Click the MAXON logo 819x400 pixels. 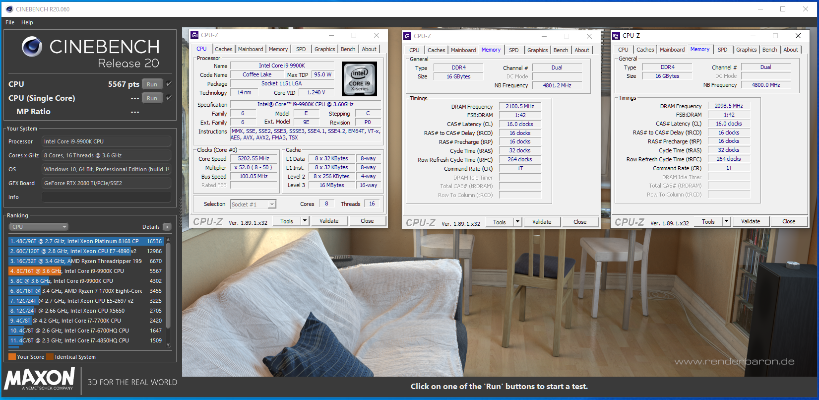coord(40,379)
